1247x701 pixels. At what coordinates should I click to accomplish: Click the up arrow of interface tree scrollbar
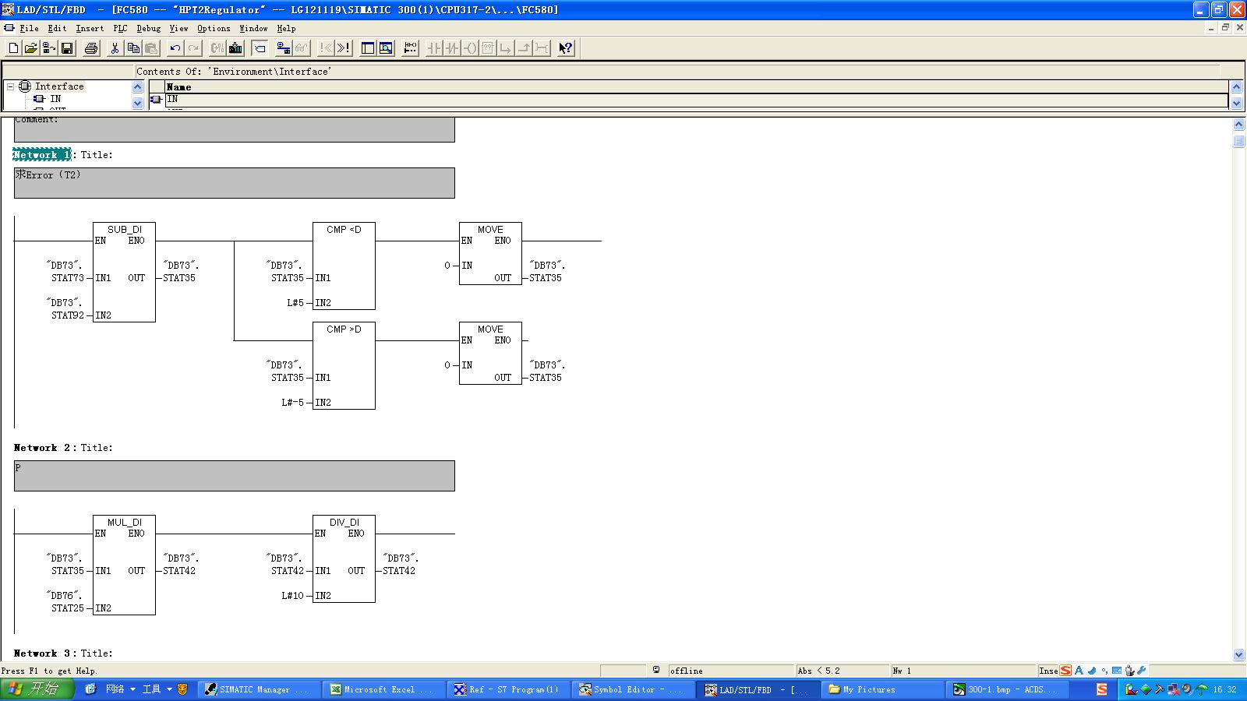138,86
